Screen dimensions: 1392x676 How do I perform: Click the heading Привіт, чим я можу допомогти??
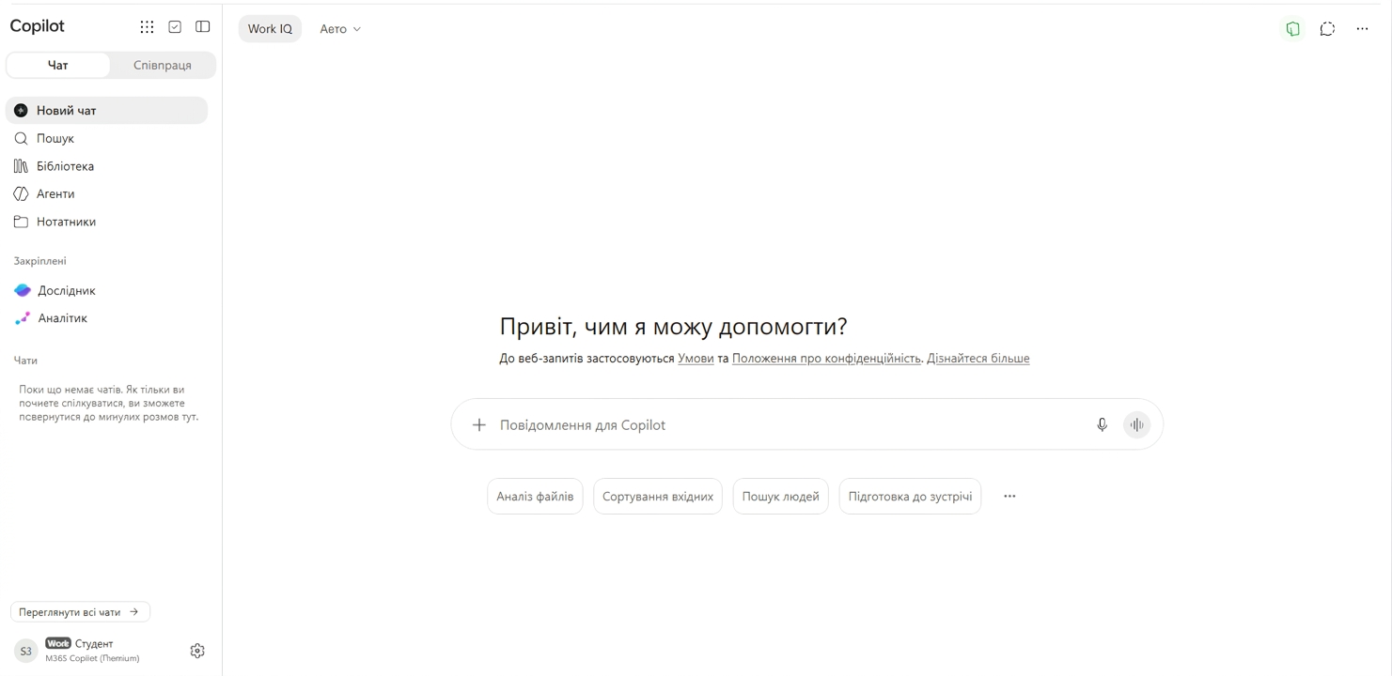pos(673,327)
